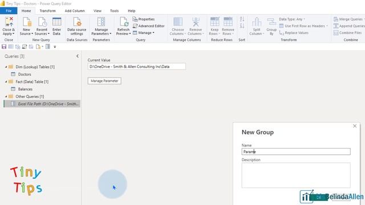
Task: Click the Description box in New Group
Action: (296, 175)
